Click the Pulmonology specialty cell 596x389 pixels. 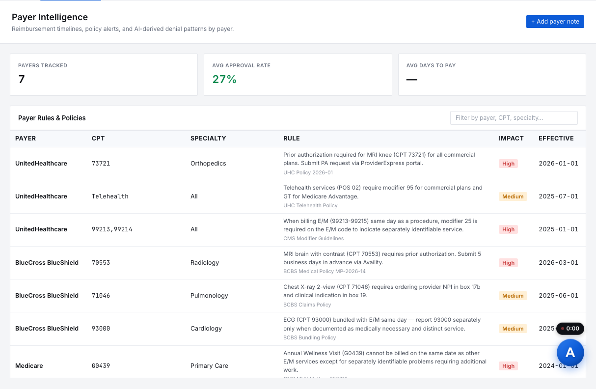click(209, 296)
